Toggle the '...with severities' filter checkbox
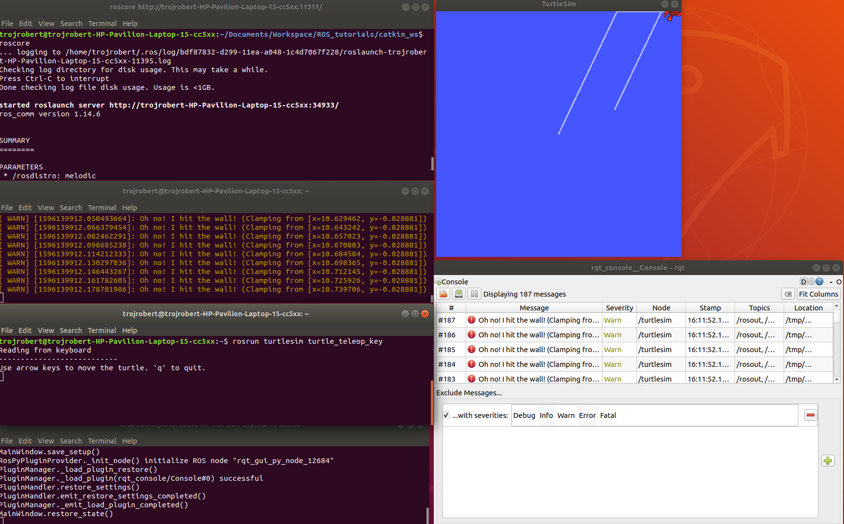This screenshot has height=524, width=844. [446, 415]
